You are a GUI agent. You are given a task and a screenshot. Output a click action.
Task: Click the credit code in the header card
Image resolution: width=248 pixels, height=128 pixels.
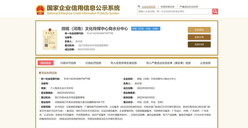click(100, 33)
